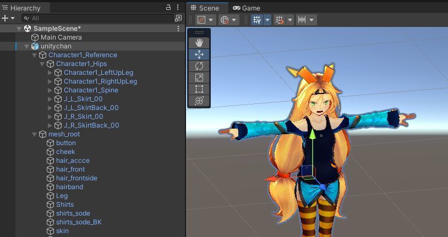Select hair_accce object
This screenshot has width=448, height=237.
pos(73,161)
